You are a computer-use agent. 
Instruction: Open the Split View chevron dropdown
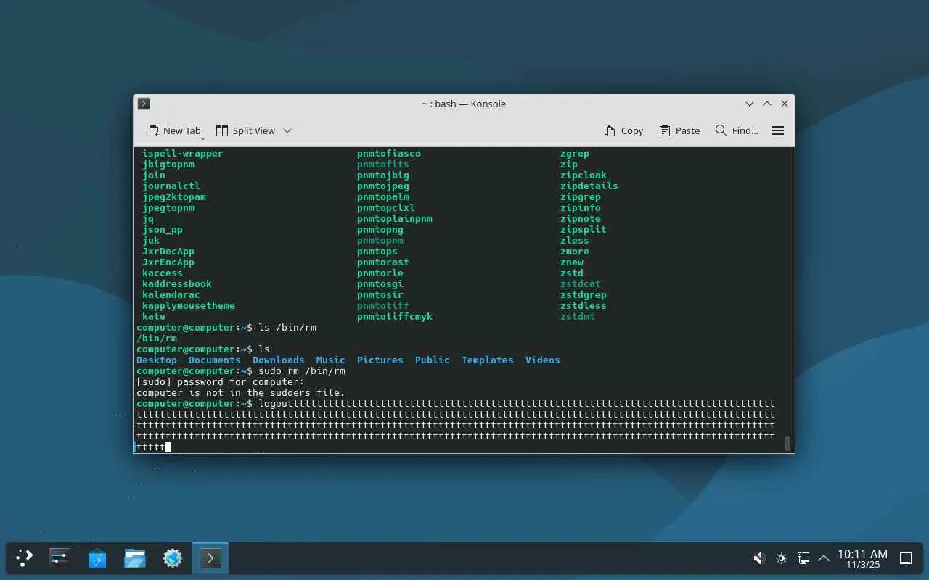pyautogui.click(x=287, y=130)
